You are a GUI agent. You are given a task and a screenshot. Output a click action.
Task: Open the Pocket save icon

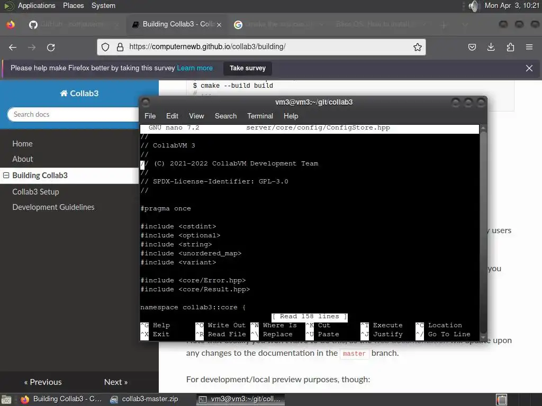(472, 47)
